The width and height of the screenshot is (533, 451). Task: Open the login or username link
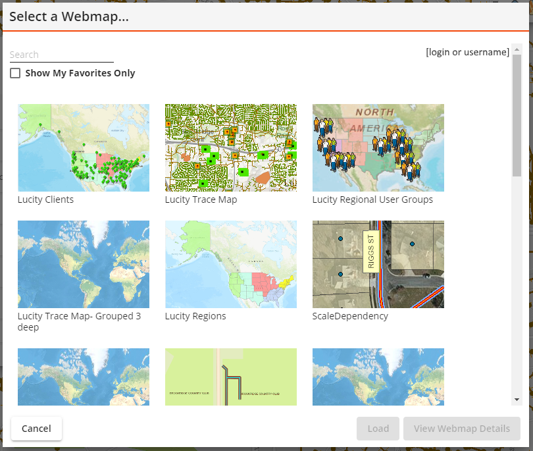pos(467,52)
